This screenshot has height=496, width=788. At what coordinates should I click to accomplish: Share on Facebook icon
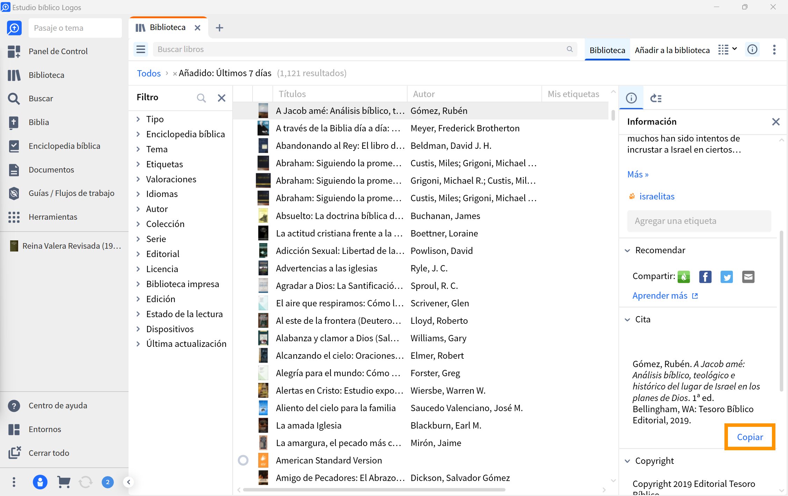pos(705,277)
